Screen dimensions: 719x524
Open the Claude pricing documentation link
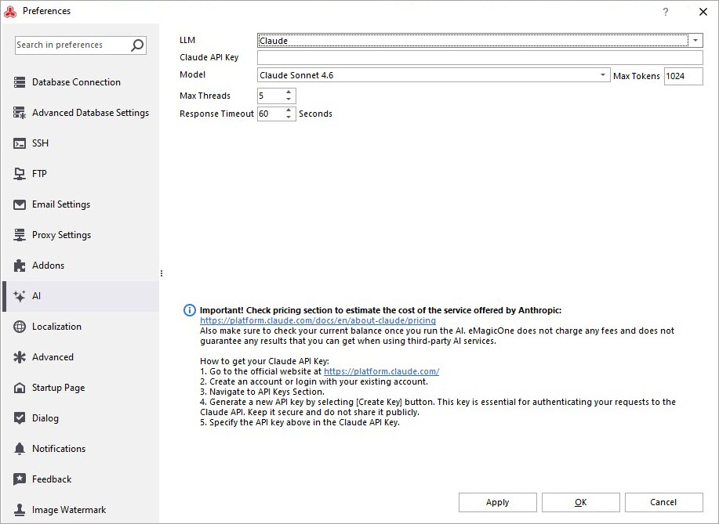(318, 320)
